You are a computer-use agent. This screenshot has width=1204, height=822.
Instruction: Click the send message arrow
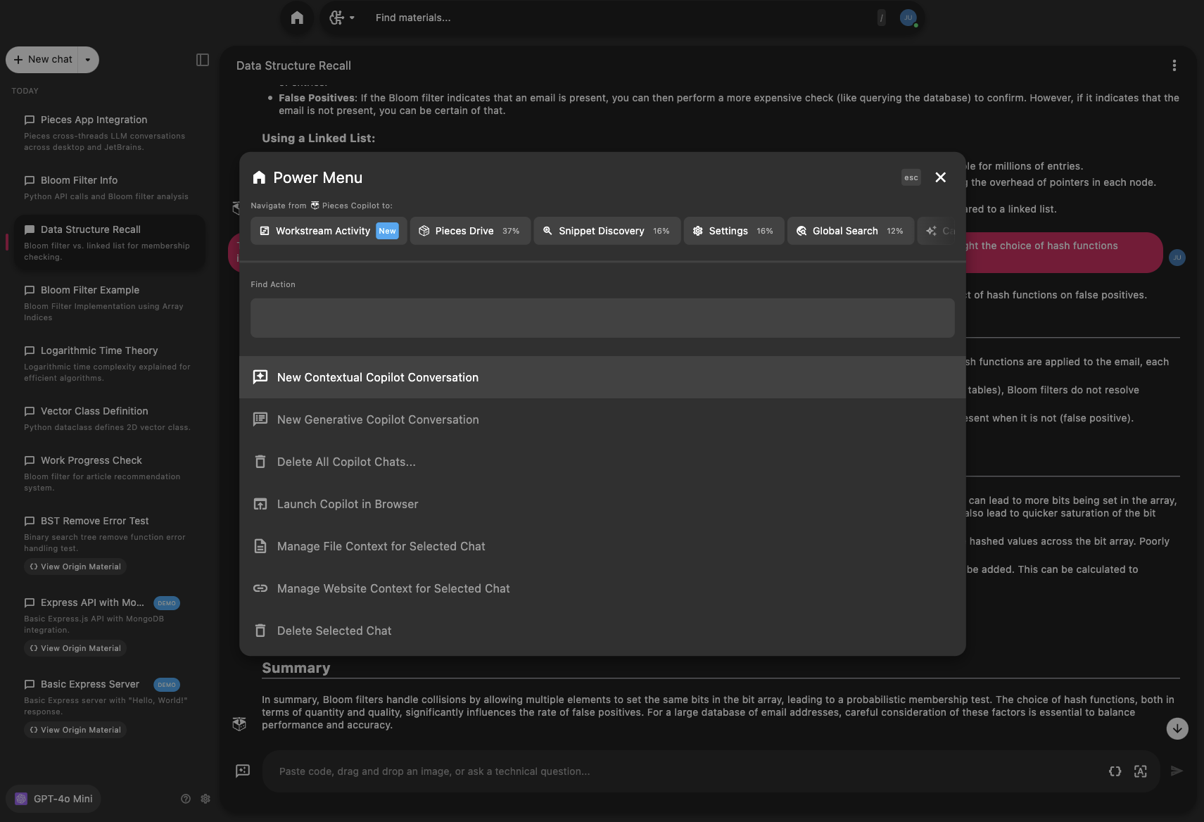[1177, 771]
